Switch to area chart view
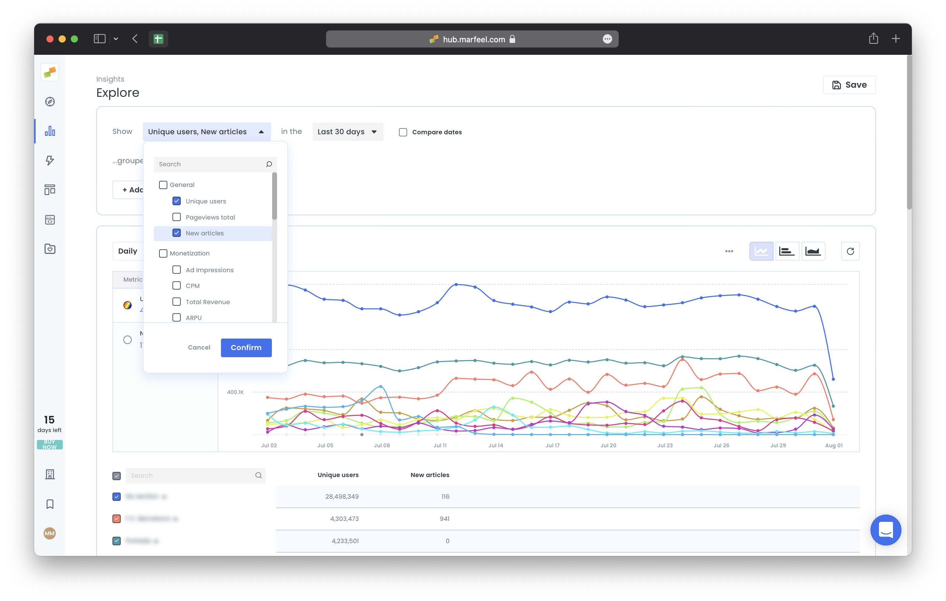 click(813, 251)
